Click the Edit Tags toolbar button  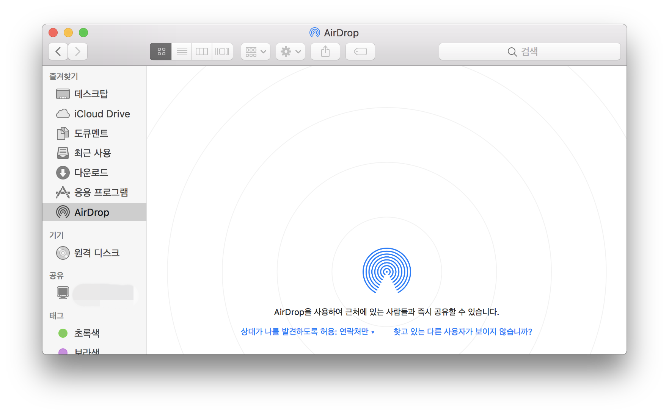pos(360,51)
